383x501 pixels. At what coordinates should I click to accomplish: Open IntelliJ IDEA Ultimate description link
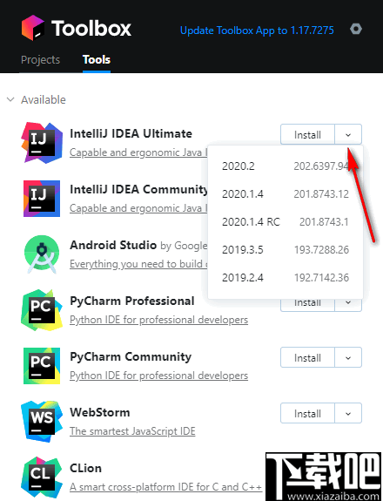[x=138, y=152]
